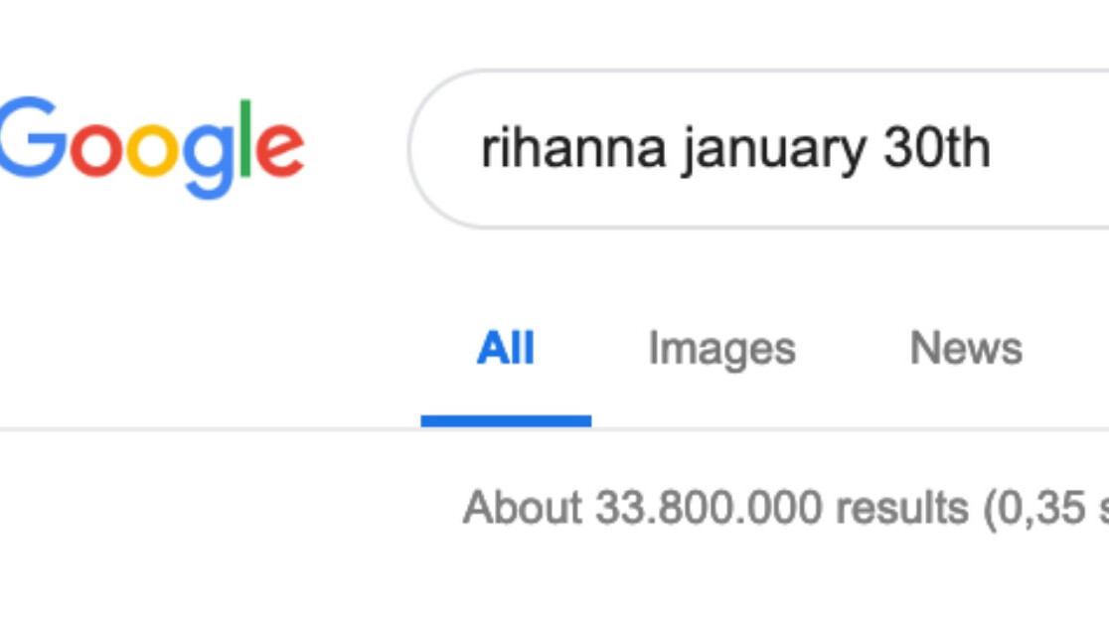Click the blue underline beneath All tab
1109x624 pixels.
(x=506, y=421)
